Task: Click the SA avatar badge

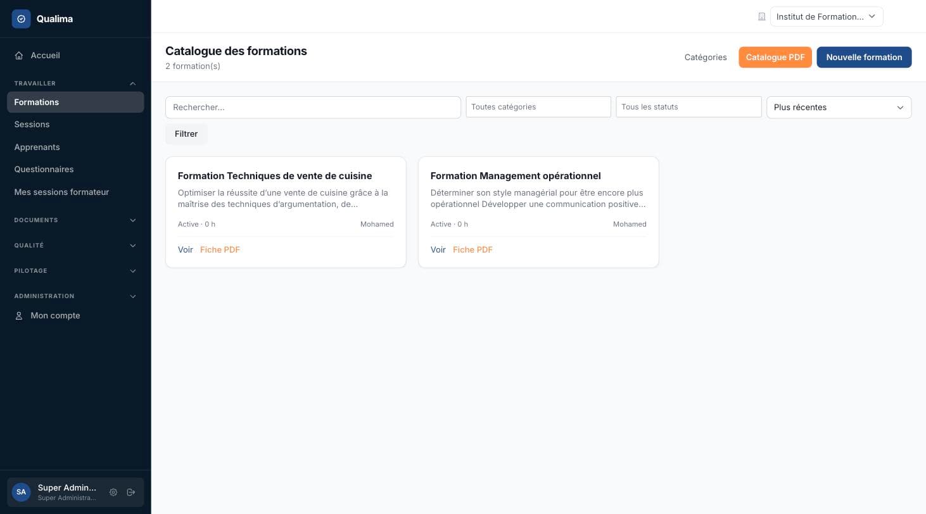Action: 21,492
